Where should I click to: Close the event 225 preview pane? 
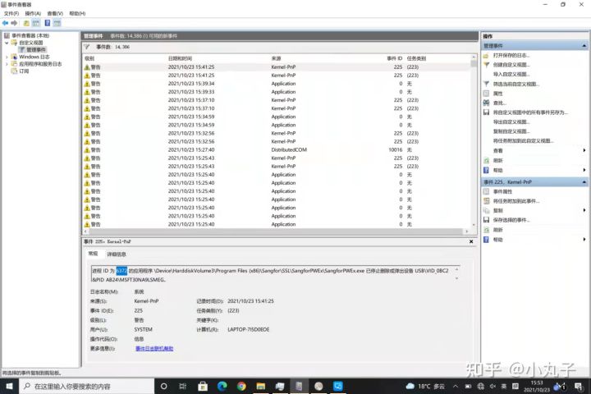471,241
